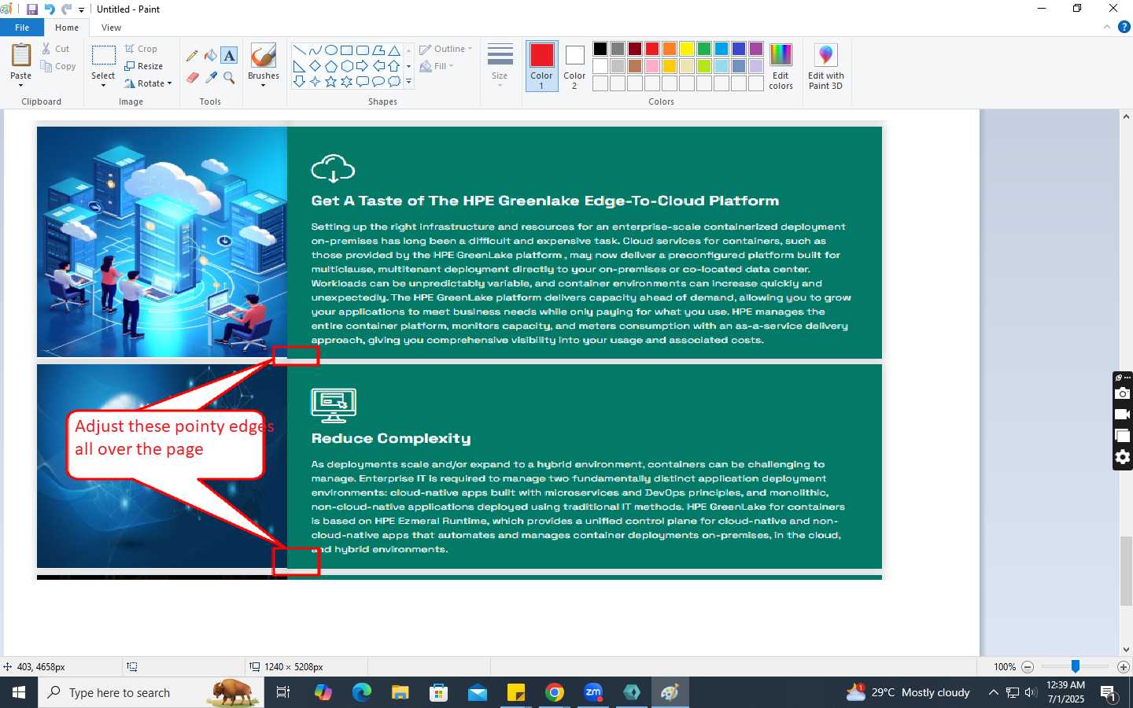Click the Save icon in title bar
Screen dimensions: 1133x708
click(x=32, y=9)
